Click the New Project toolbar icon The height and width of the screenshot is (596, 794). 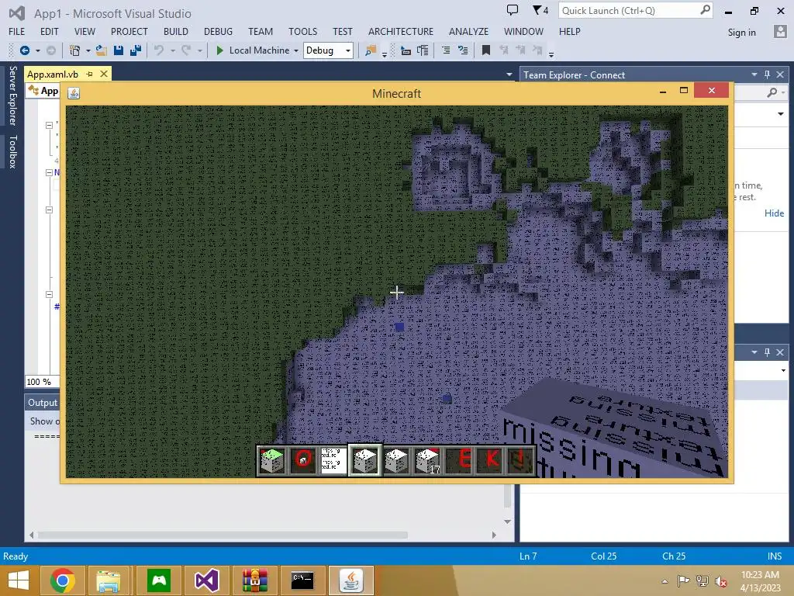tap(75, 50)
